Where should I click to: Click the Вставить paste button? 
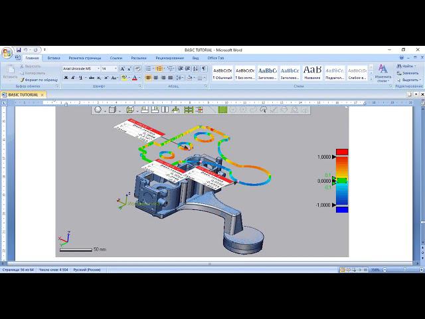pyautogui.click(x=11, y=72)
